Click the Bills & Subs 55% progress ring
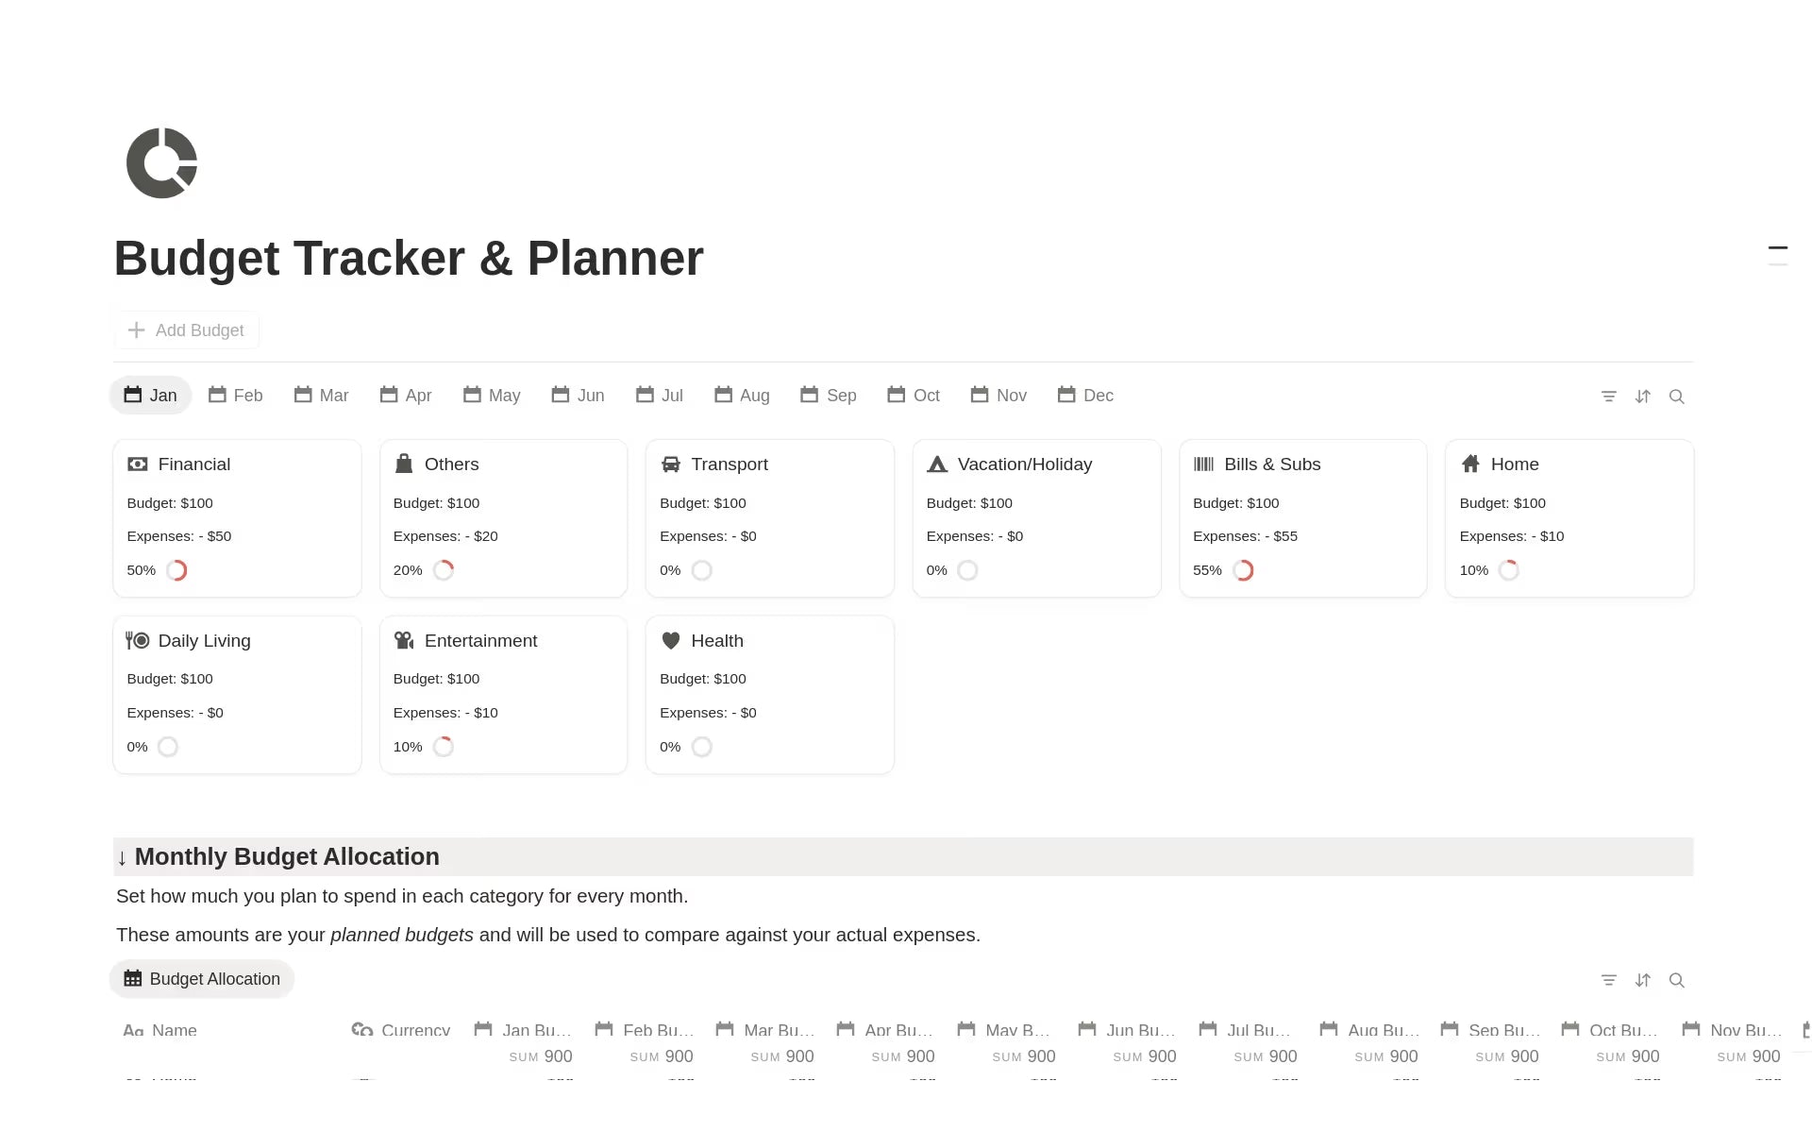Image resolution: width=1812 pixels, height=1132 pixels. tap(1244, 569)
